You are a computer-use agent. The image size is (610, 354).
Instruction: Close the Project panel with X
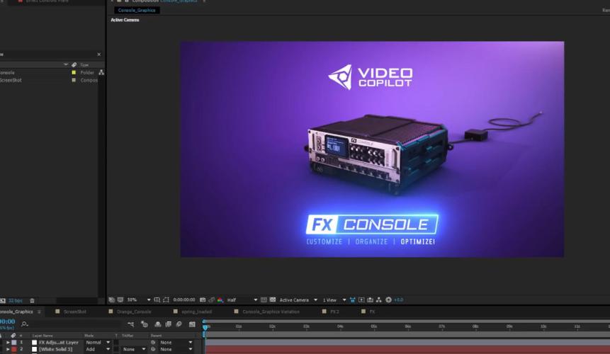(98, 55)
